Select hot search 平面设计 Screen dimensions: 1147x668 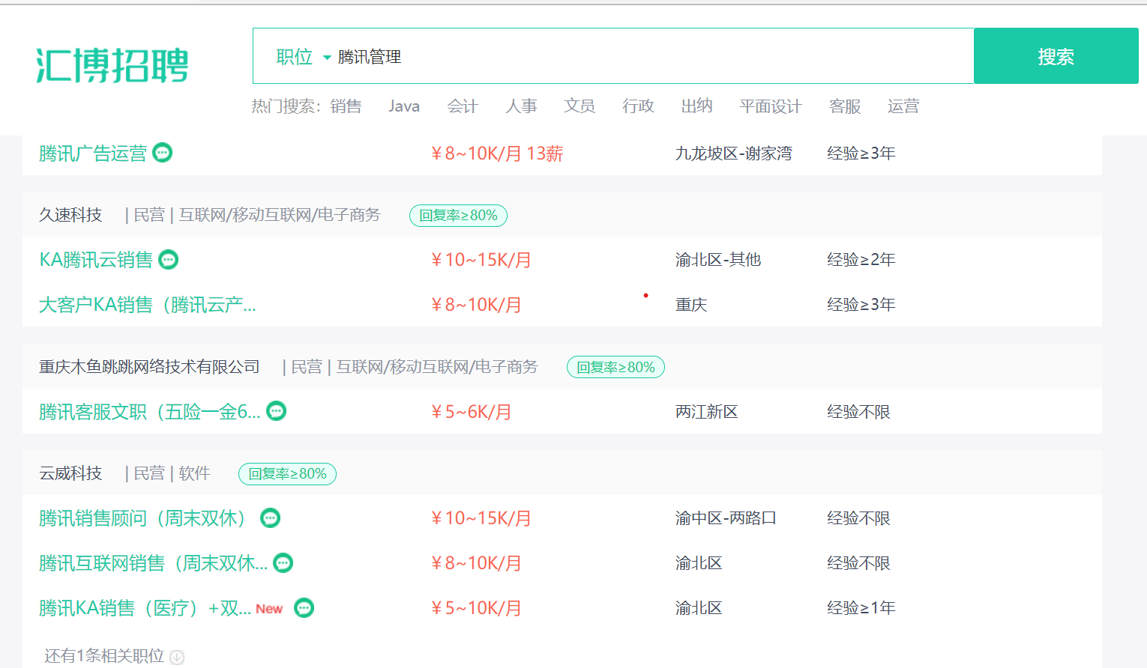(771, 106)
